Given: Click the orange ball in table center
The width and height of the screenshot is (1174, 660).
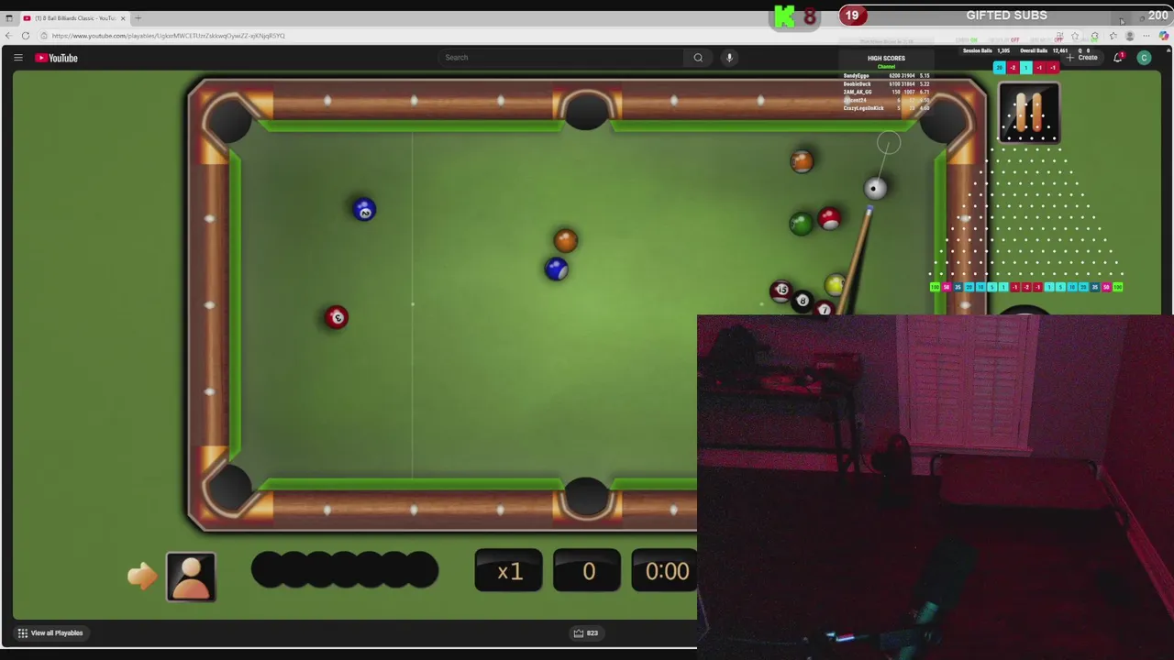Looking at the screenshot, I should 566,240.
